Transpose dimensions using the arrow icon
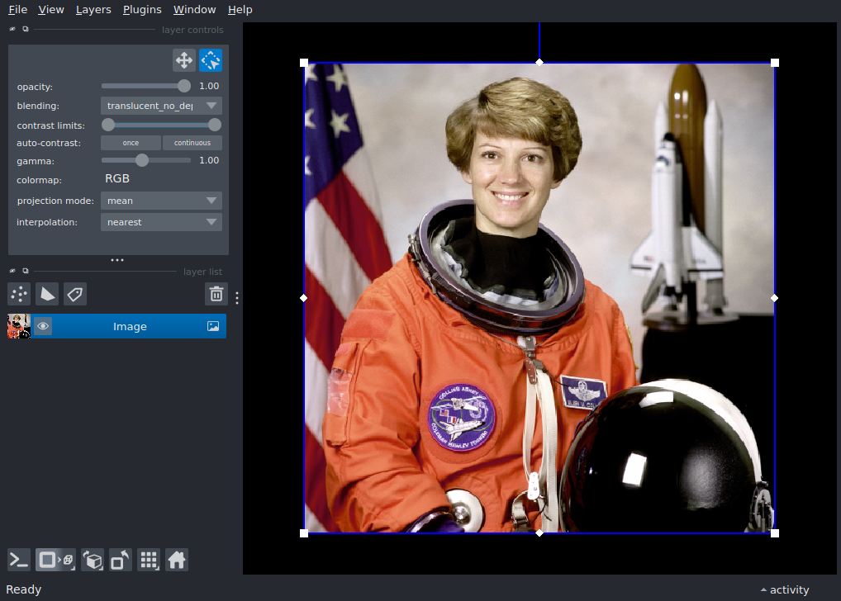This screenshot has height=601, width=841. (120, 560)
